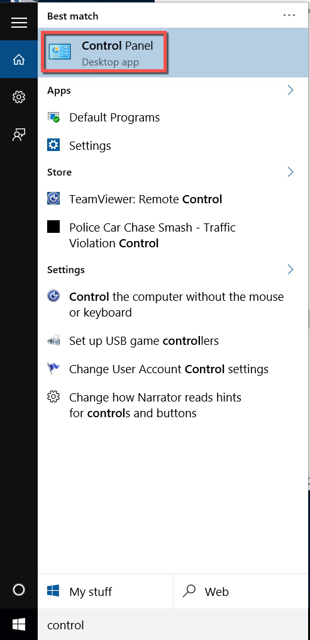Click the Windows Start button
This screenshot has width=310, height=640.
point(19,624)
